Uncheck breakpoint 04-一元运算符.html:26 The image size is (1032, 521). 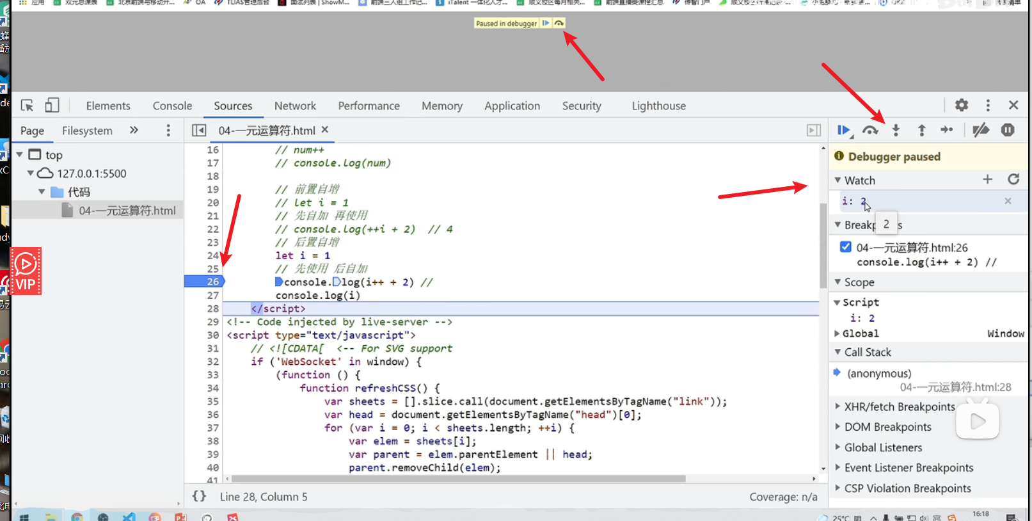click(846, 247)
